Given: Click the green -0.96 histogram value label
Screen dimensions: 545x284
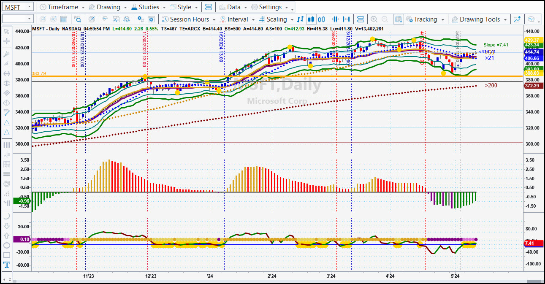Looking at the screenshot, I should tap(23, 201).
